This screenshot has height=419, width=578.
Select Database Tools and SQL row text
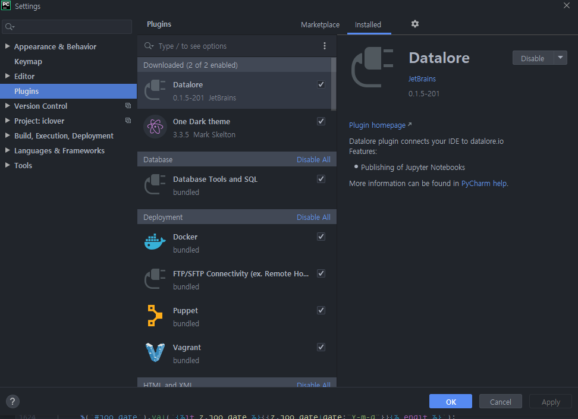click(215, 179)
